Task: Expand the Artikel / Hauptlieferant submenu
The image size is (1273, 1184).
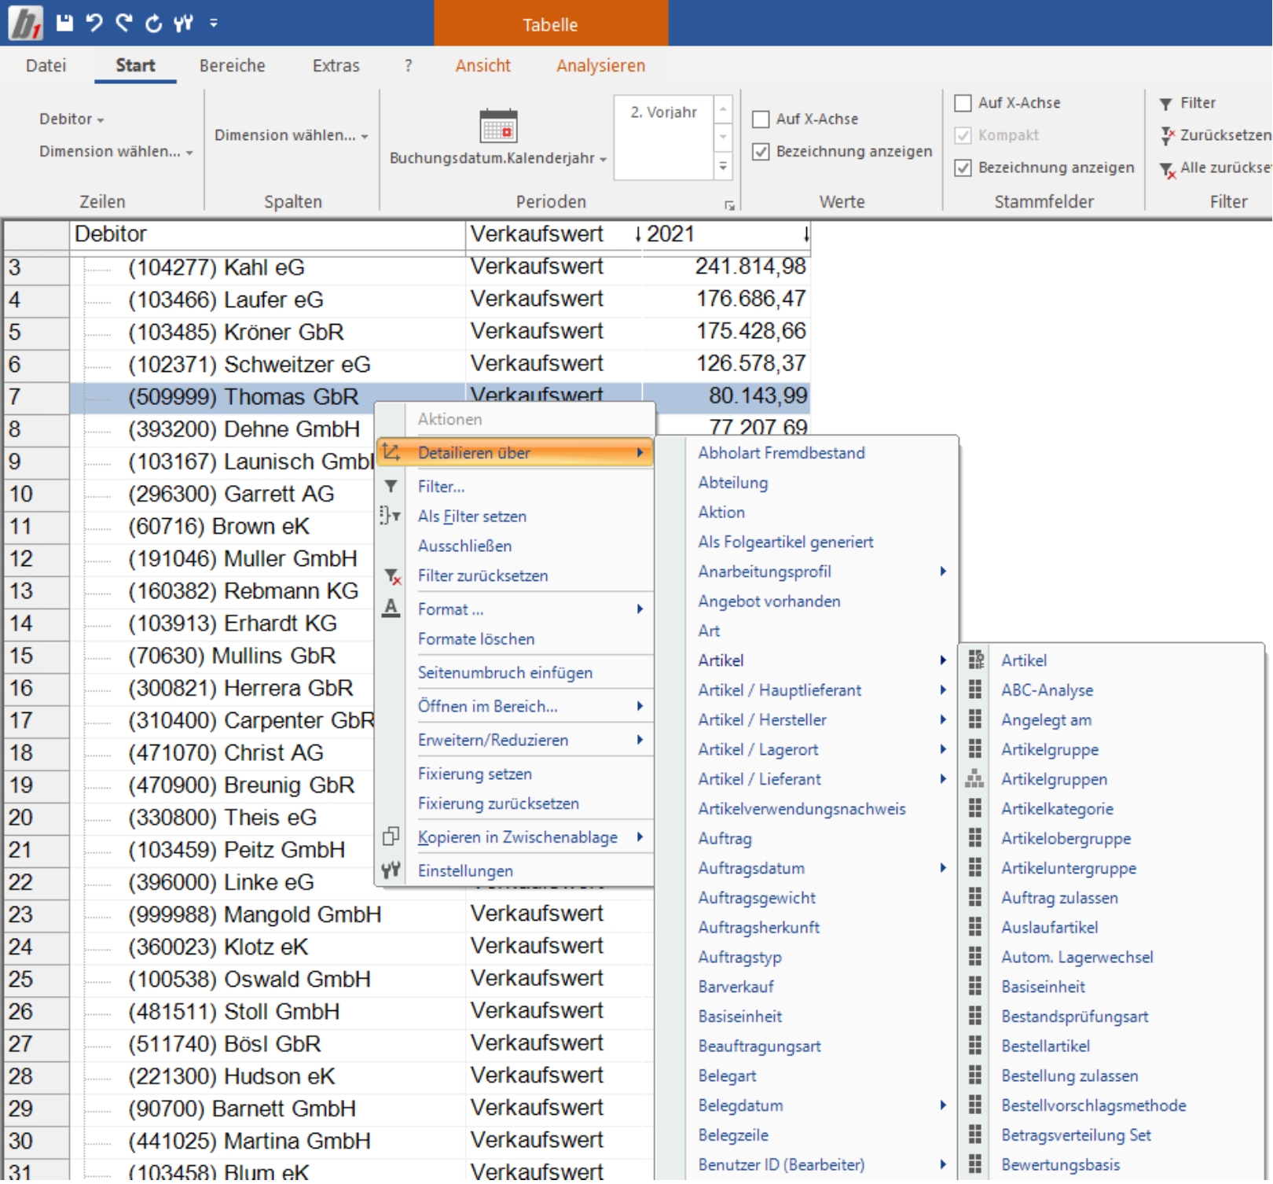Action: pos(822,691)
